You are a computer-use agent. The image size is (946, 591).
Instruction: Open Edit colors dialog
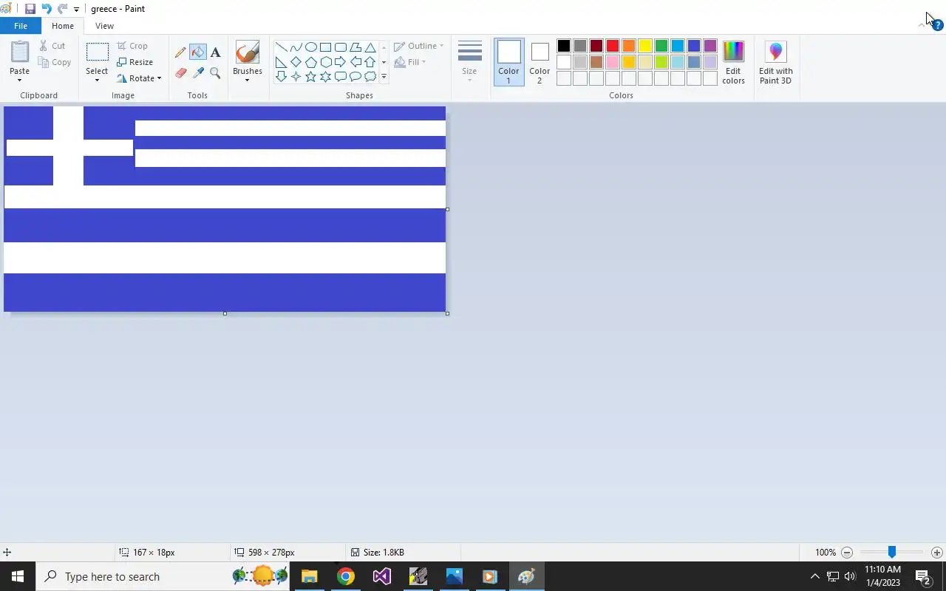pyautogui.click(x=733, y=62)
